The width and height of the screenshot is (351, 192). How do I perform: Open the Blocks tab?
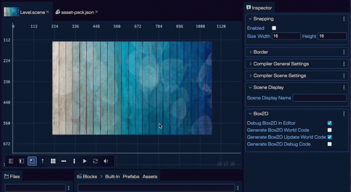[x=87, y=177]
